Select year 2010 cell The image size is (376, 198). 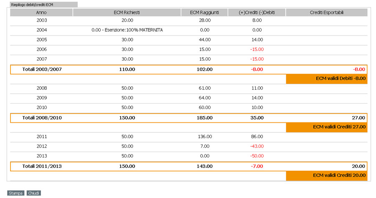42,107
